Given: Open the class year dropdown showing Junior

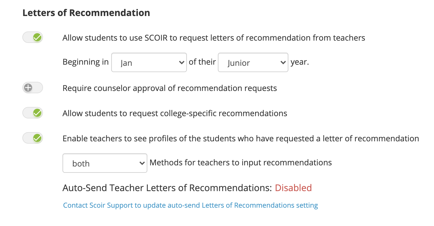Looking at the screenshot, I should click(x=253, y=62).
